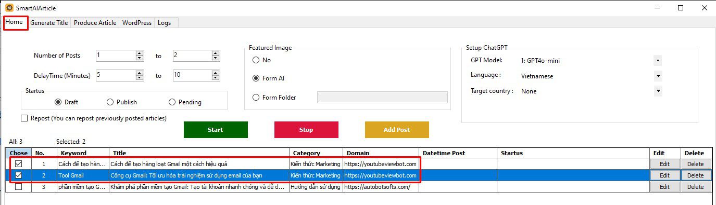Switch to the WordPress tab

pos(137,23)
